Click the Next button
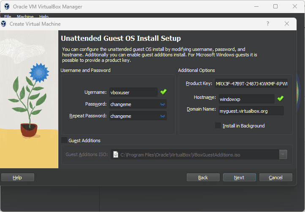 point(239,178)
